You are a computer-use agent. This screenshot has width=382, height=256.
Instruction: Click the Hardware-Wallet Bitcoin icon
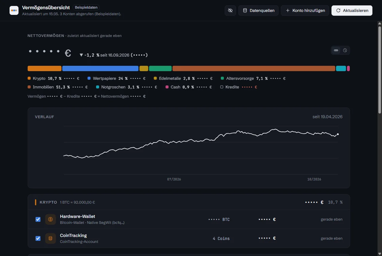tap(50, 219)
